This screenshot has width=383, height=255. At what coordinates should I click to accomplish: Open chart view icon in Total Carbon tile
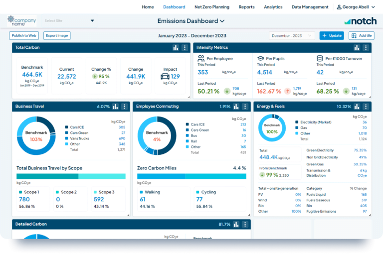coord(176,48)
